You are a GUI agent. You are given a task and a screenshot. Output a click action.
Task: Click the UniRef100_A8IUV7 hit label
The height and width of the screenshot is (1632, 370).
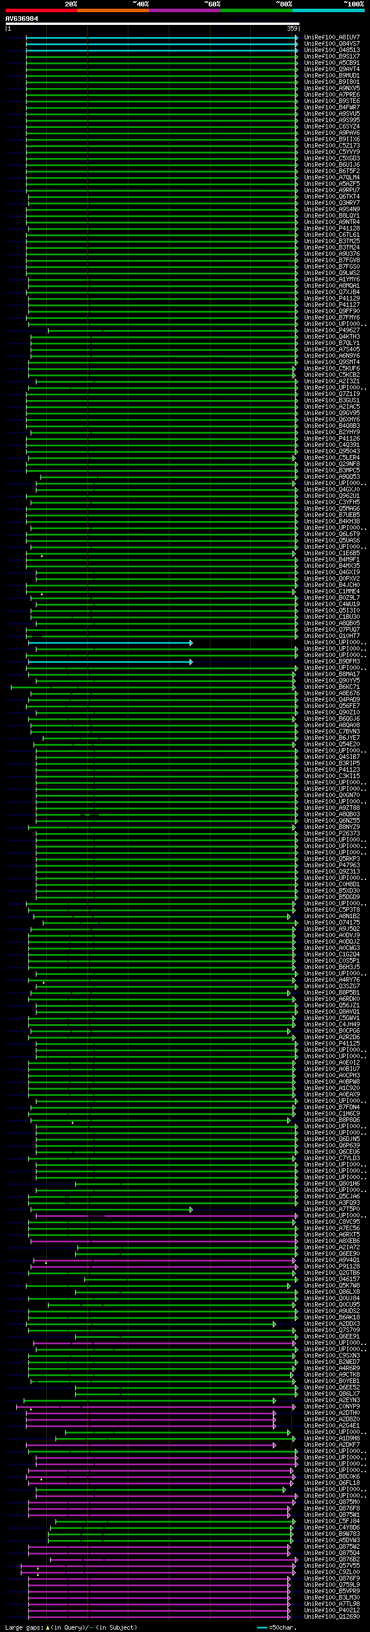click(x=332, y=38)
